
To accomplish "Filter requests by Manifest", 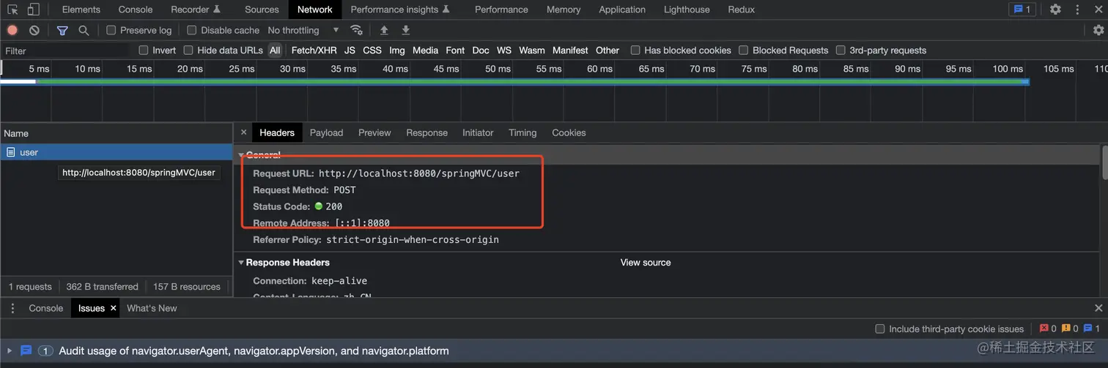I will click(570, 50).
